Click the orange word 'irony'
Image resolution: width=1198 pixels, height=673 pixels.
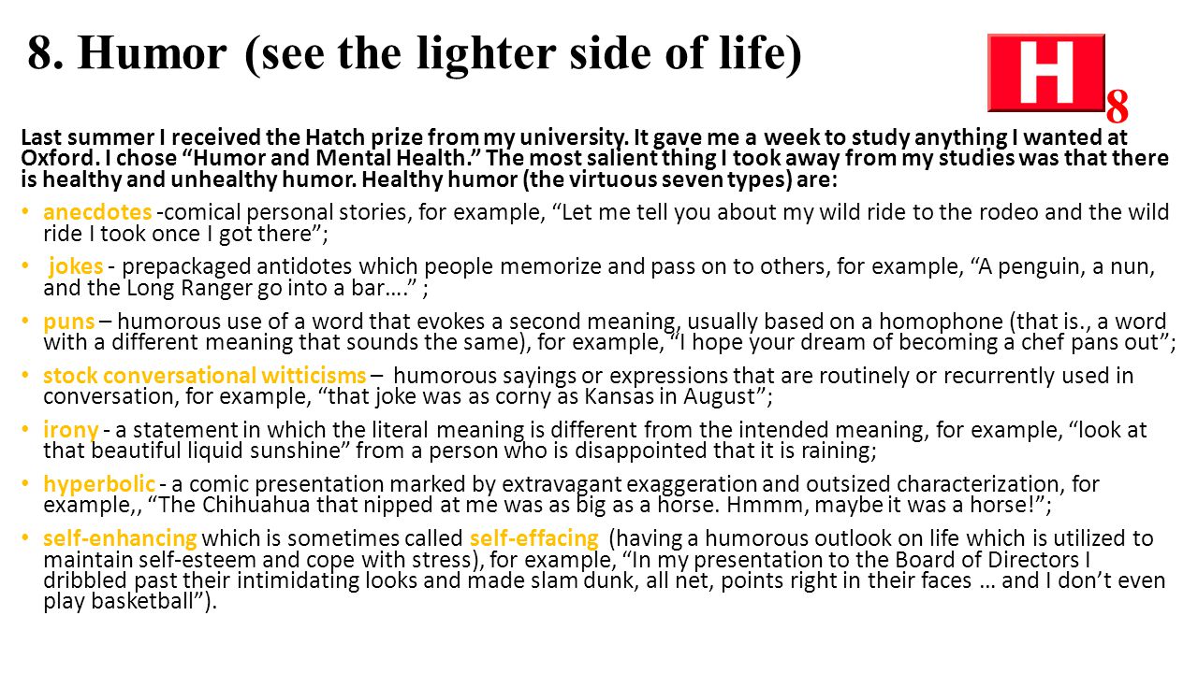[x=71, y=430]
